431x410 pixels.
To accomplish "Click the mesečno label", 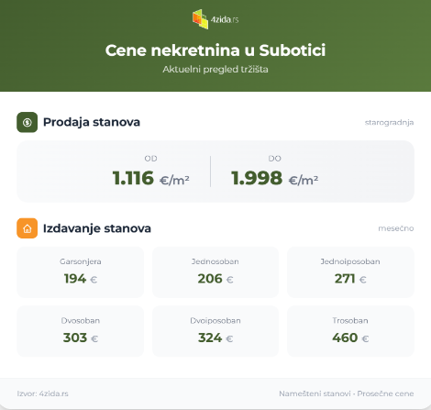I will [396, 228].
